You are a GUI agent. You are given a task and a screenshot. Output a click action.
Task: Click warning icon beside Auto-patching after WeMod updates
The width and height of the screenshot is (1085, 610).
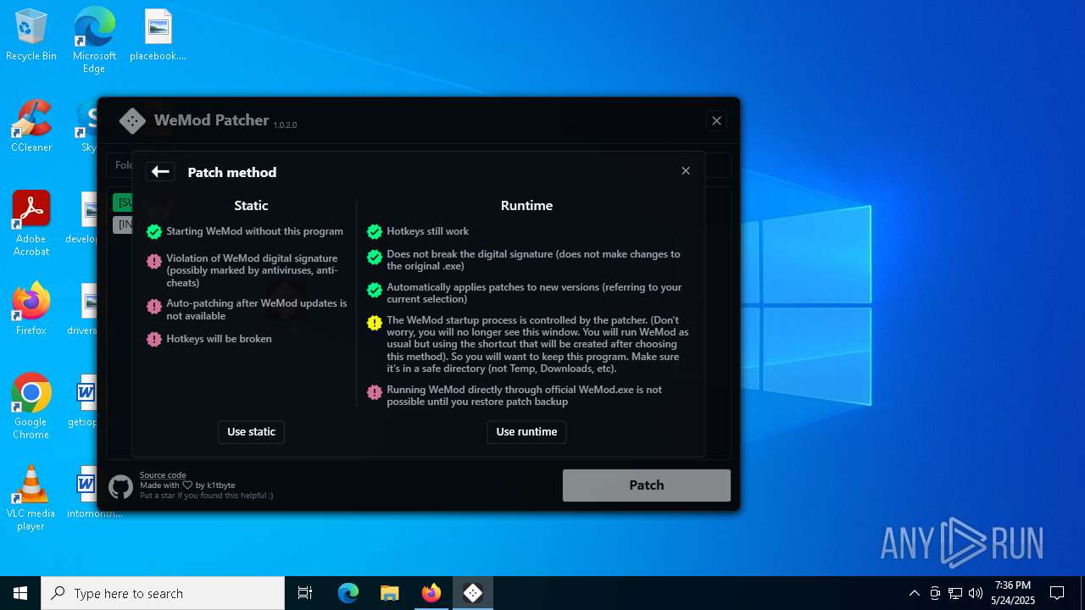point(153,307)
